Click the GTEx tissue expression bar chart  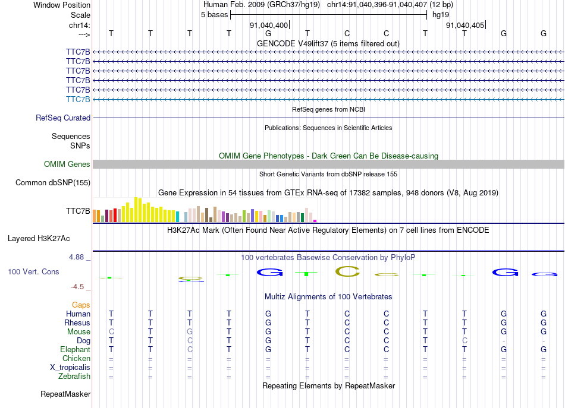(x=205, y=210)
